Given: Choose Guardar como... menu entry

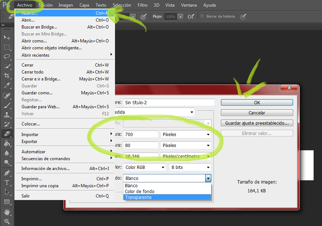Looking at the screenshot, I should pyautogui.click(x=65, y=93).
